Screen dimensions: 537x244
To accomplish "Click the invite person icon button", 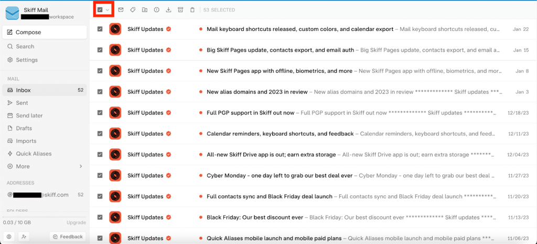I will click(24, 237).
